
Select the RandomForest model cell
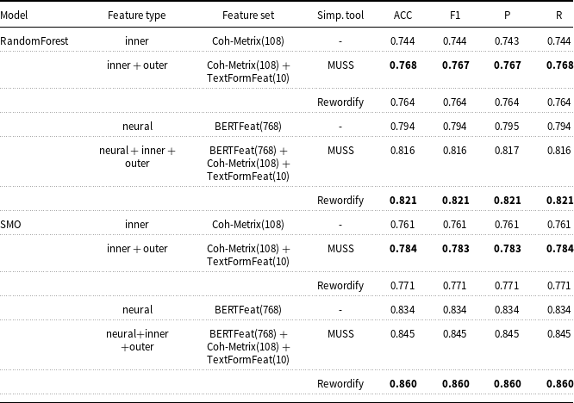point(34,41)
